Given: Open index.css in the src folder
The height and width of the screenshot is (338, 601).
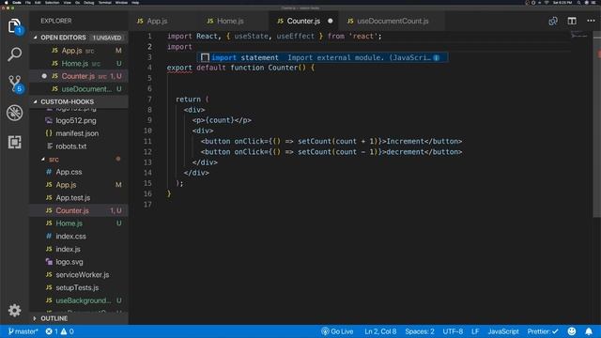Looking at the screenshot, I should [x=79, y=236].
